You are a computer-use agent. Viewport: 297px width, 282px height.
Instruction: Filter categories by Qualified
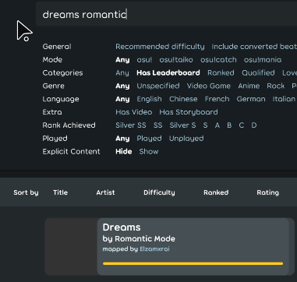coord(258,73)
